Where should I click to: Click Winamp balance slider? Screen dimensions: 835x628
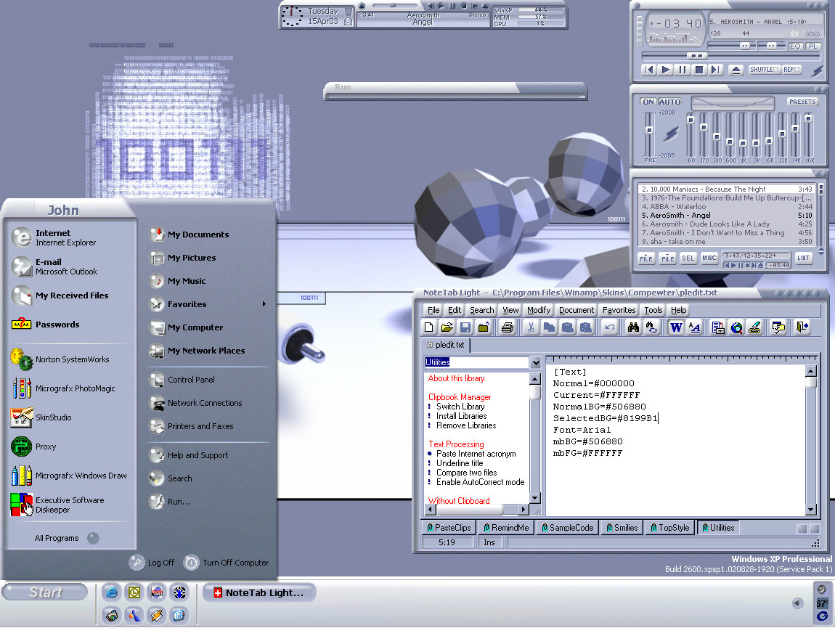point(771,46)
